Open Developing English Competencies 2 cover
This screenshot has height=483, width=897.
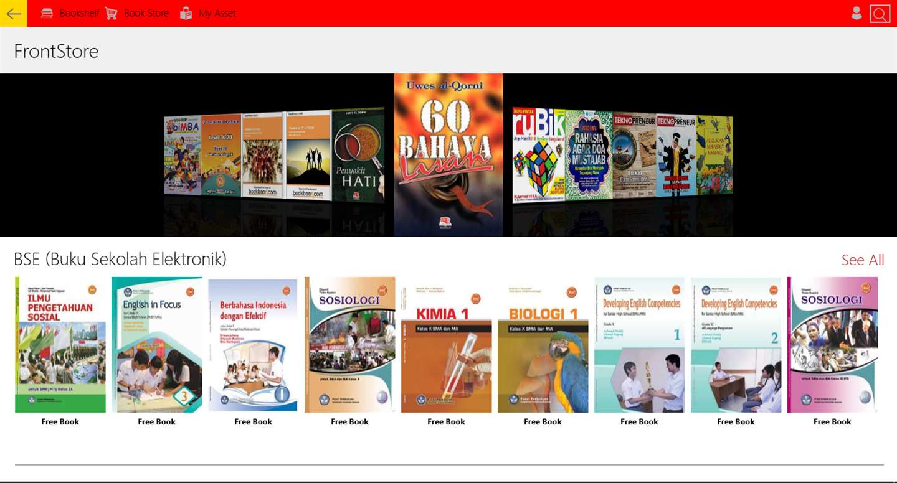click(736, 345)
